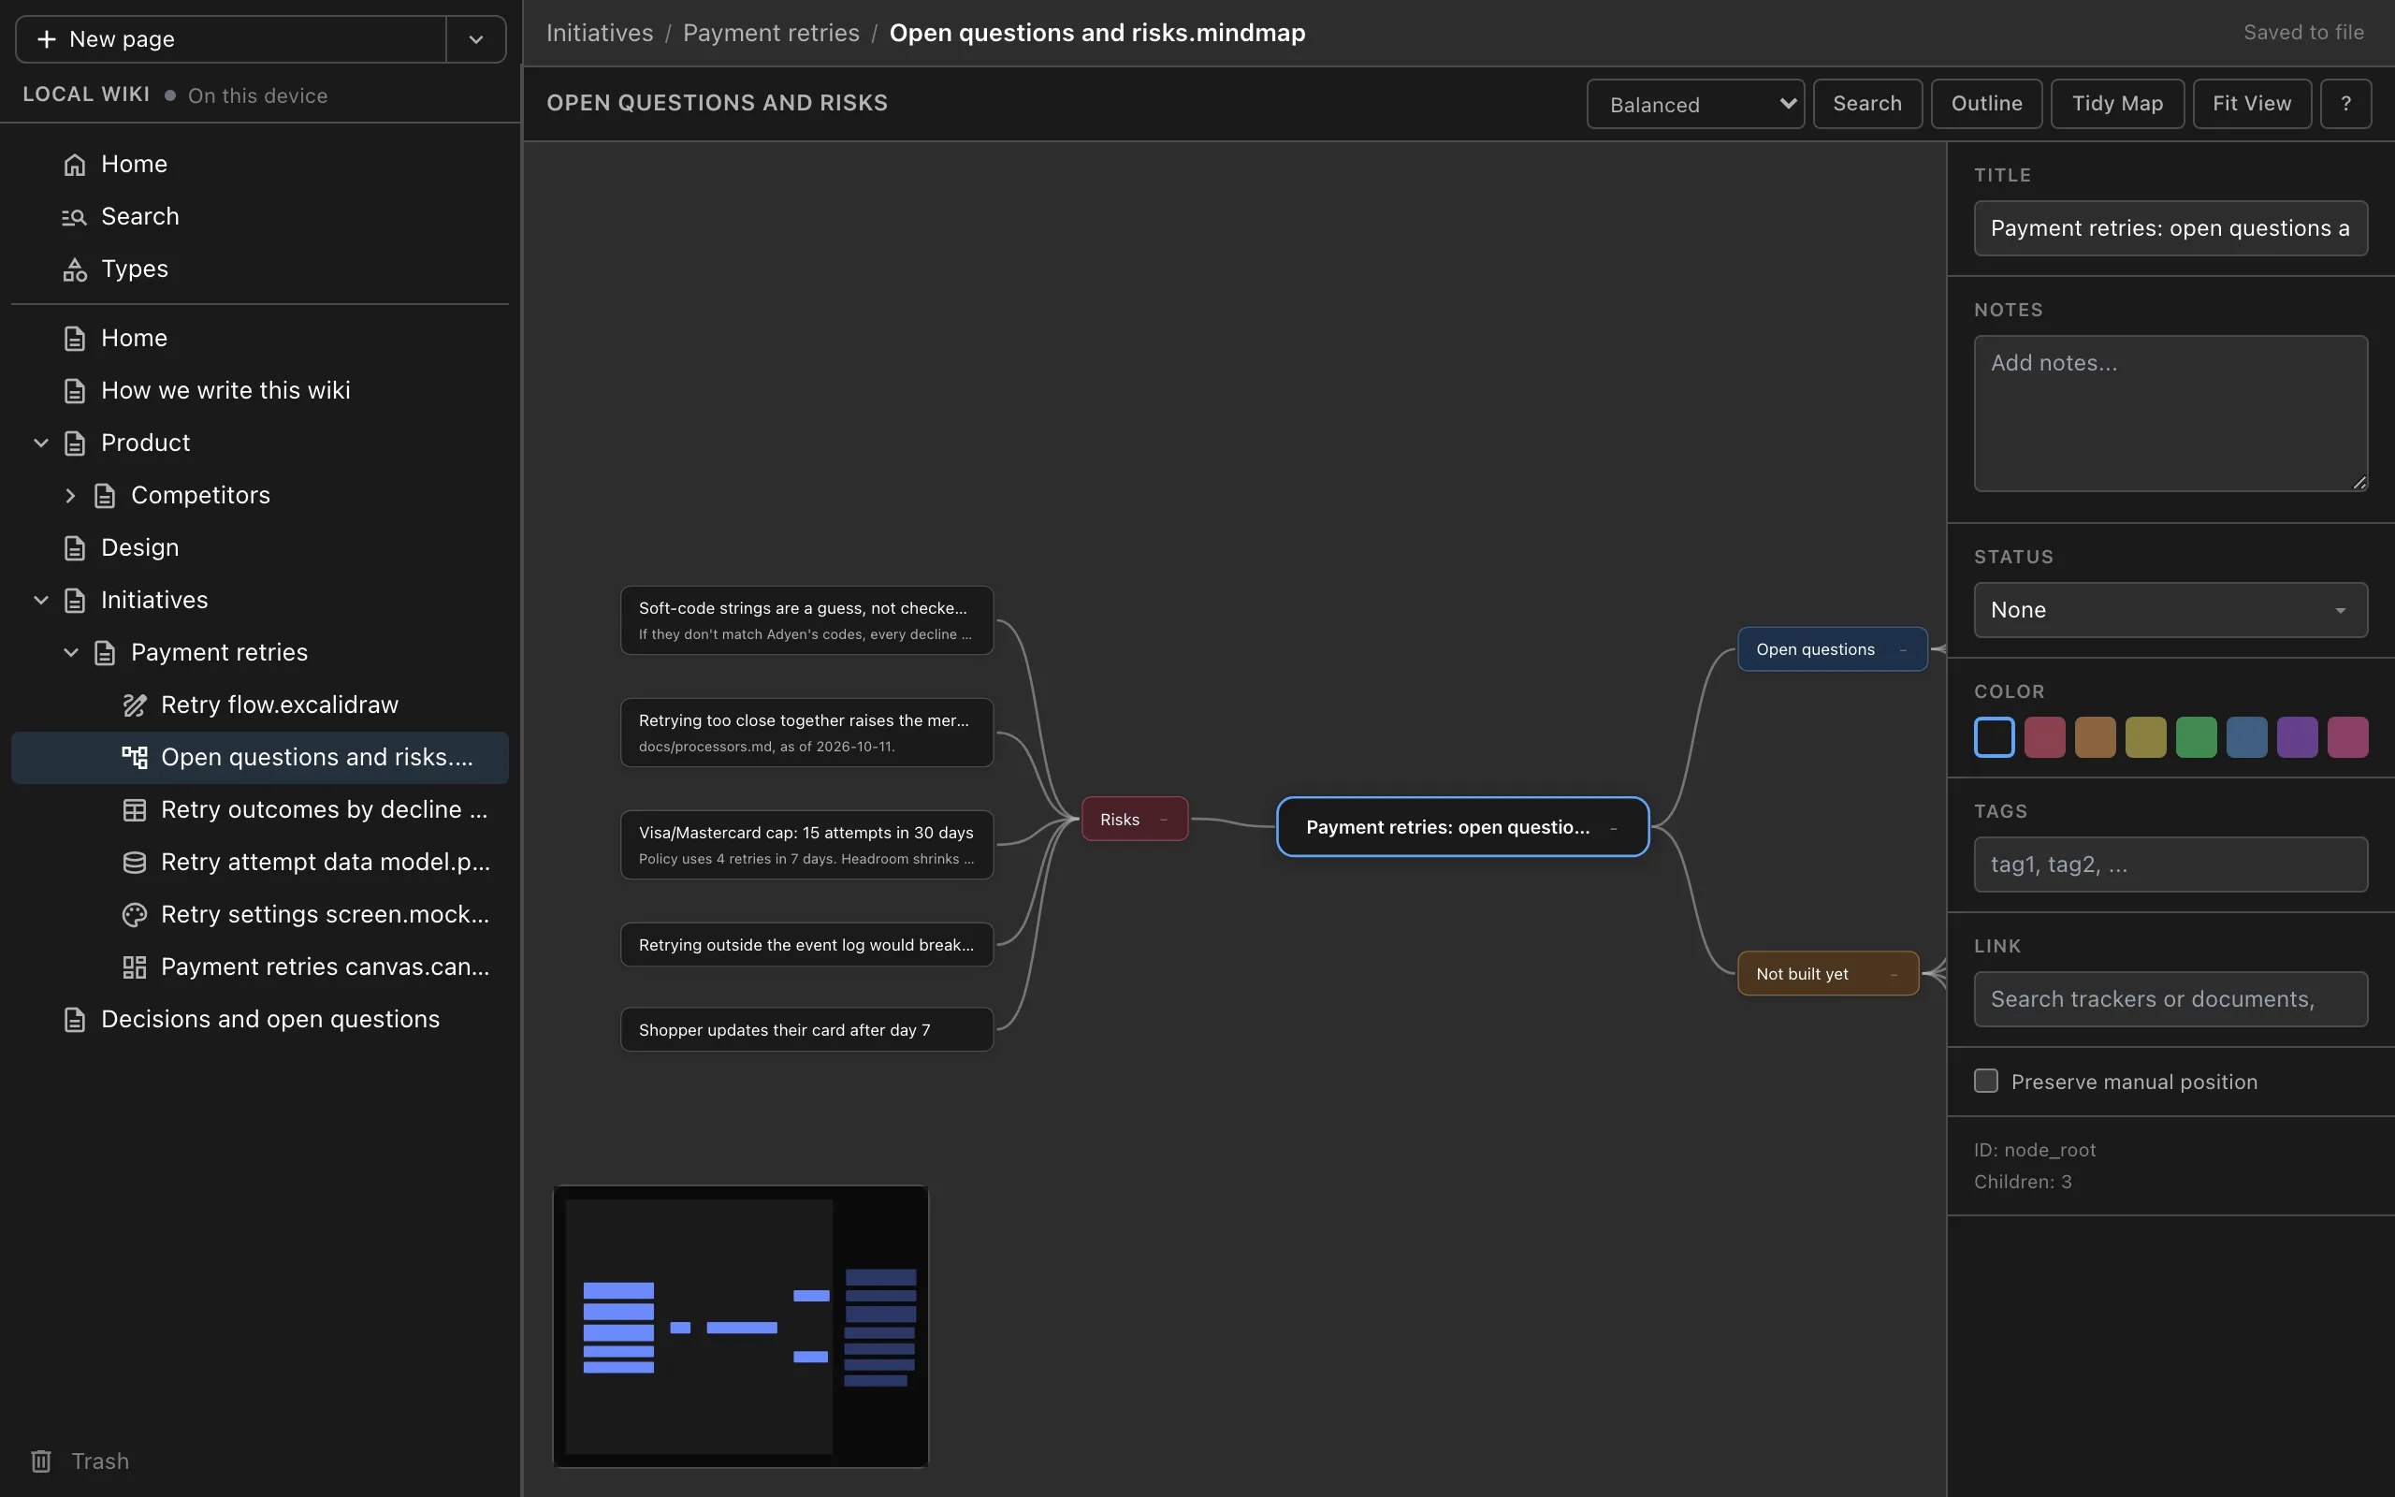Click database icon of Retry attempt data model
Image resolution: width=2395 pixels, height=1497 pixels.
[x=135, y=863]
